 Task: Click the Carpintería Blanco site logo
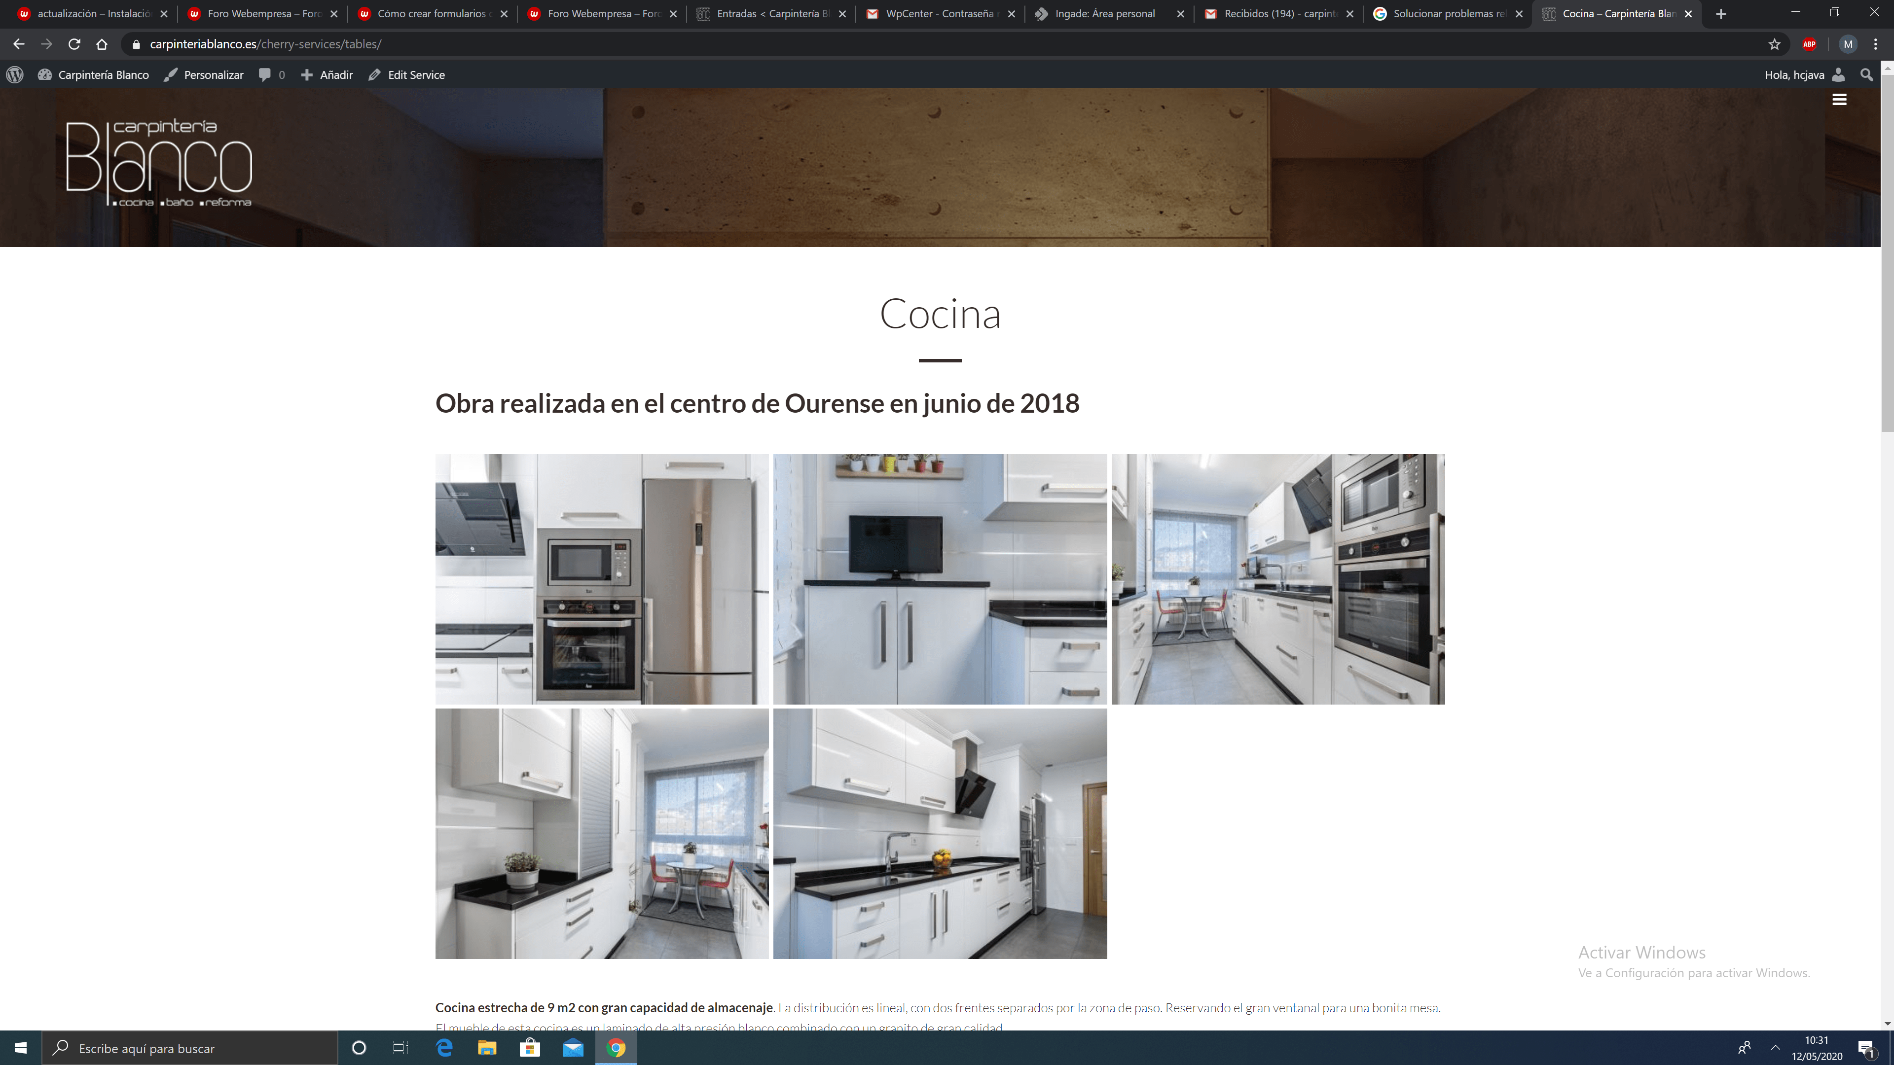159,163
